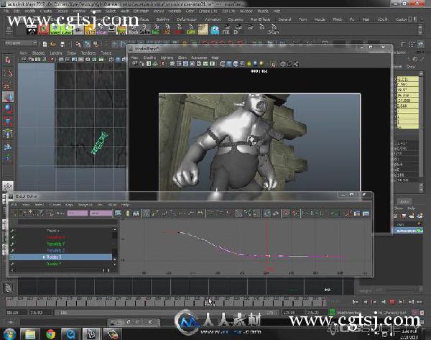Click the panda face shelf icon

coord(32,29)
